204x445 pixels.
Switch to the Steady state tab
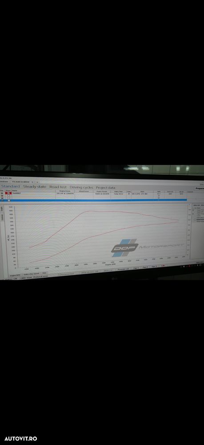35,187
